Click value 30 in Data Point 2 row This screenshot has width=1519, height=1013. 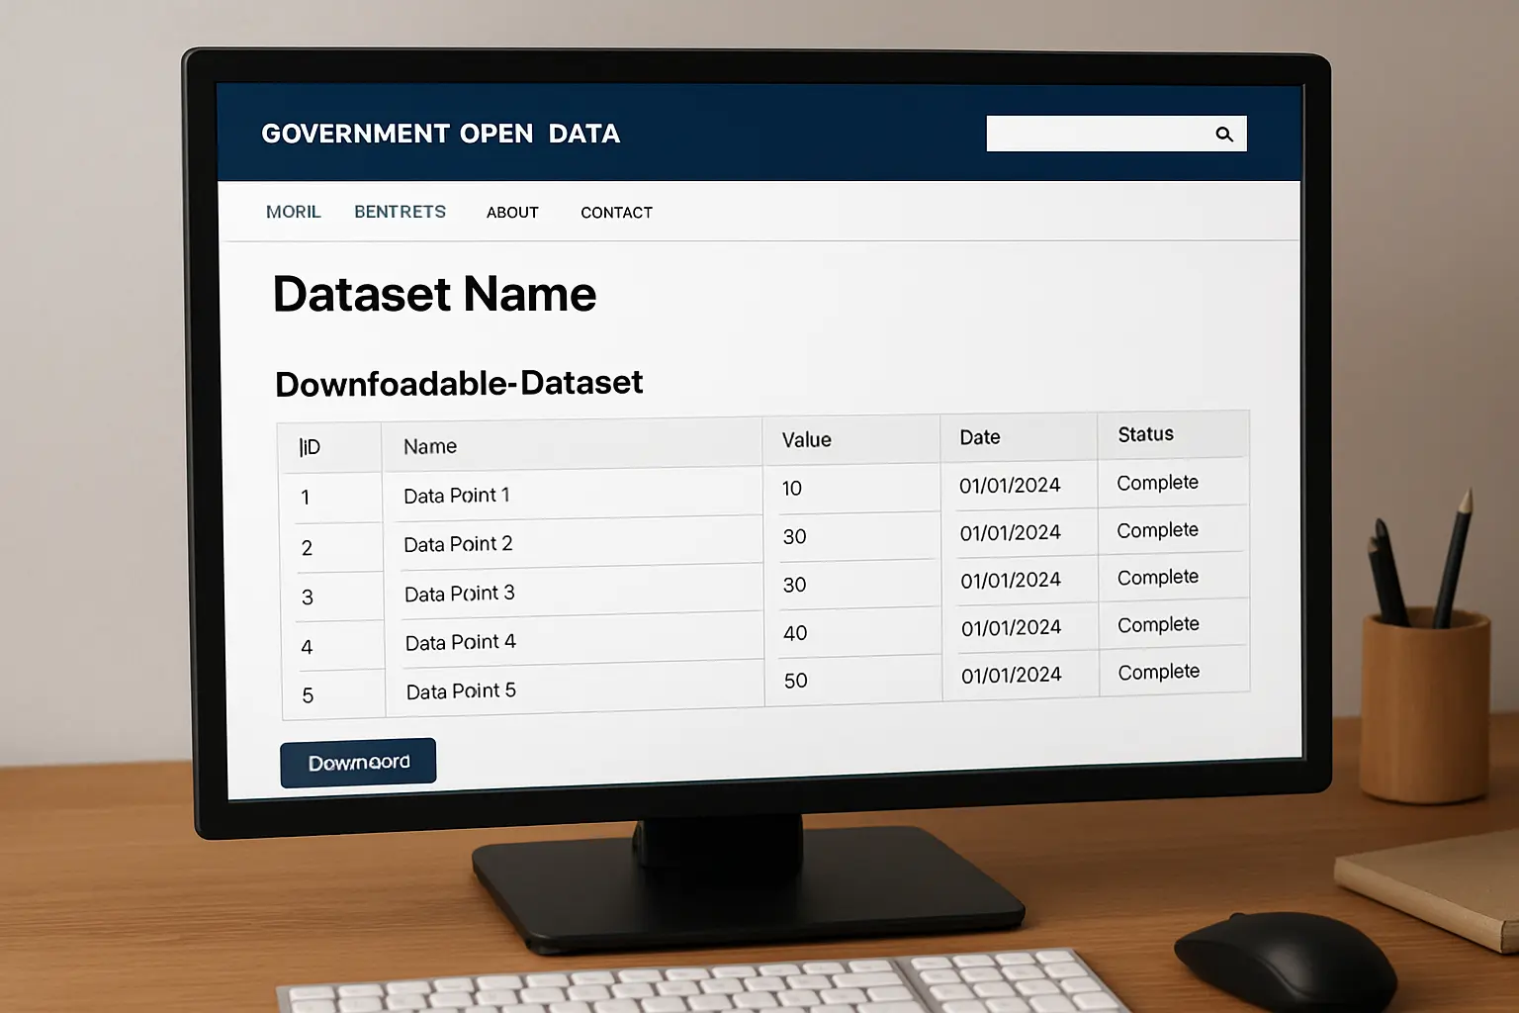point(795,537)
